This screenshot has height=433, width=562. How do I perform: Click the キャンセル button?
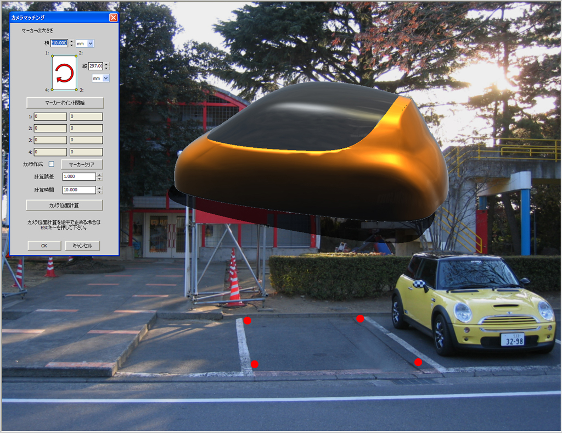[82, 246]
